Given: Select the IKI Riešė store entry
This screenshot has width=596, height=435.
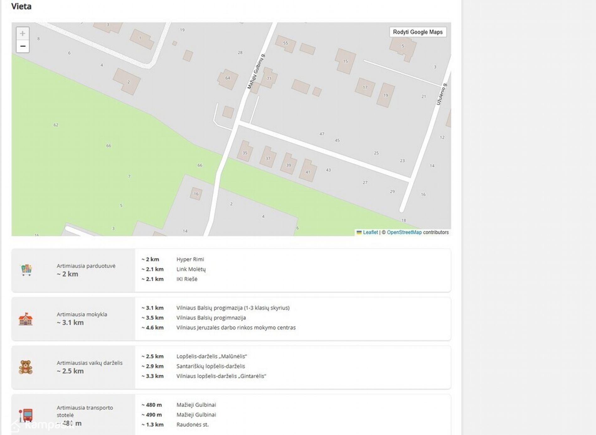Looking at the screenshot, I should [187, 279].
